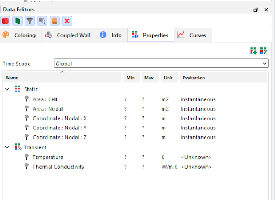Image resolution: width=276 pixels, height=200 pixels.
Task: Click Area : Cell Instantaneous evaluation cell
Action: [x=198, y=99]
